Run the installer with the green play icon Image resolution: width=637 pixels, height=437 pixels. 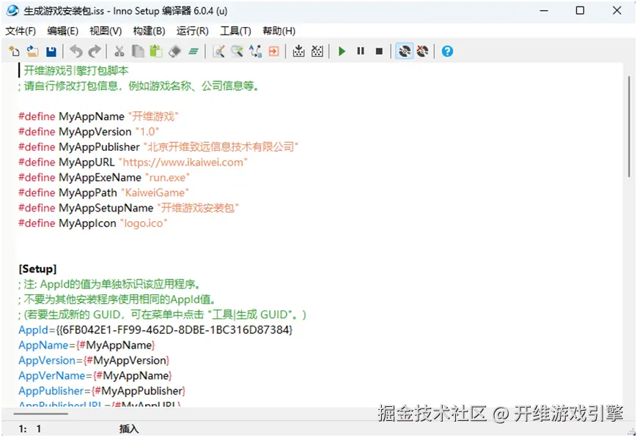342,51
